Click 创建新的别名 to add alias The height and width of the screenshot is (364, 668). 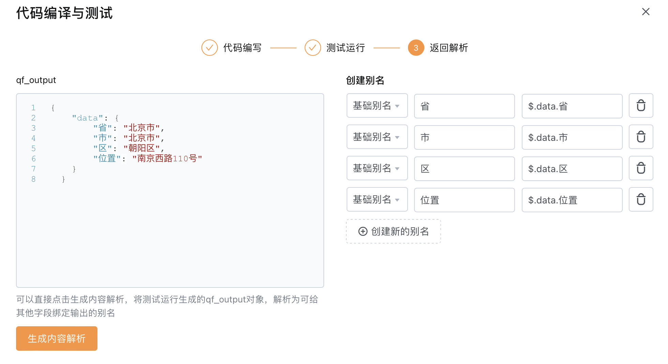[394, 231]
